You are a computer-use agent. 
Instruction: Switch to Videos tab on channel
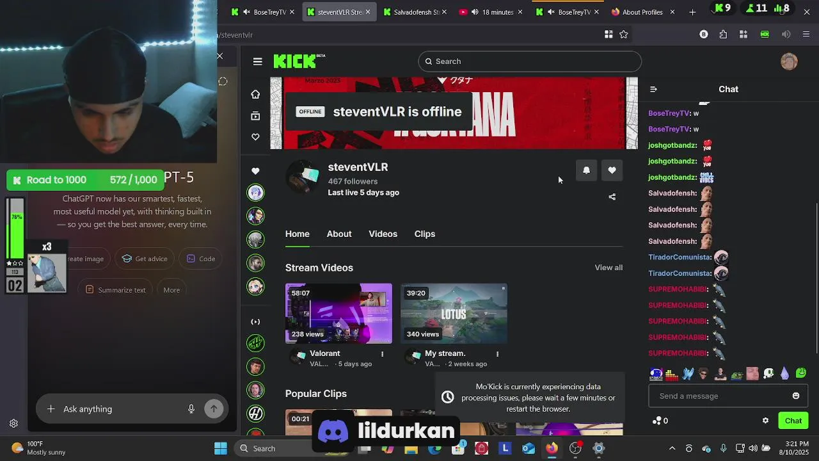383,234
